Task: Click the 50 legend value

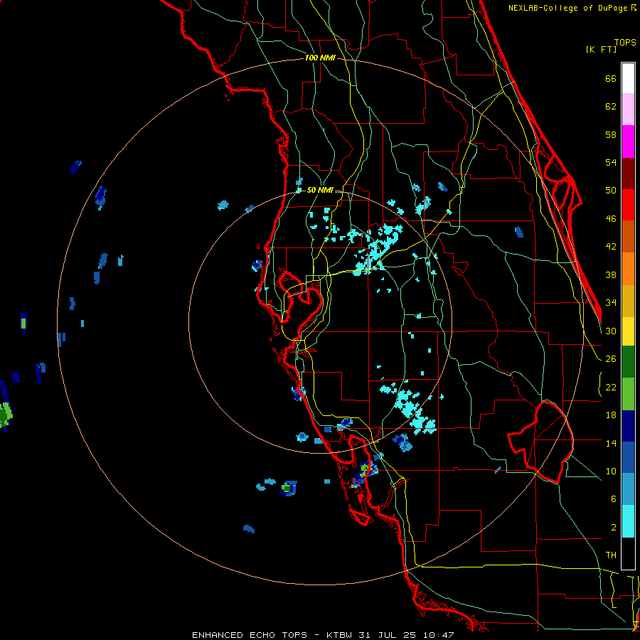Action: coord(611,191)
